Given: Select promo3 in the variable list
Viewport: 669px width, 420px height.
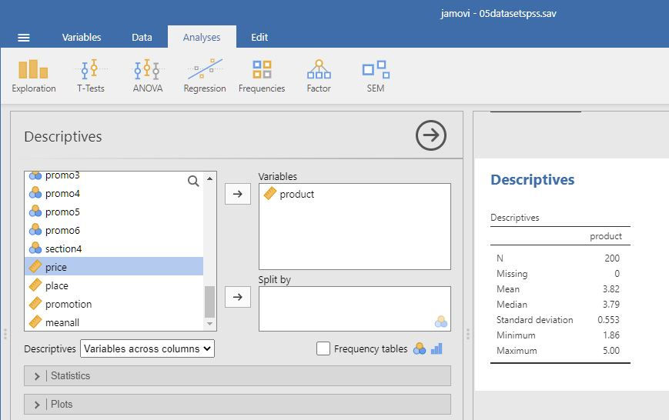Looking at the screenshot, I should [114, 175].
